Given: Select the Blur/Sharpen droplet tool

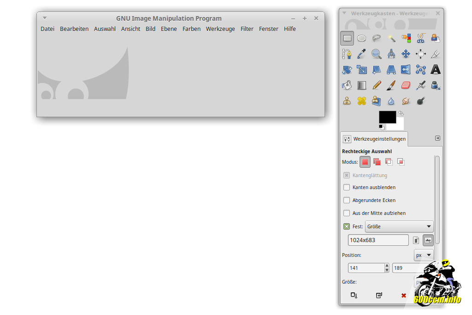Looking at the screenshot, I should pyautogui.click(x=391, y=101).
